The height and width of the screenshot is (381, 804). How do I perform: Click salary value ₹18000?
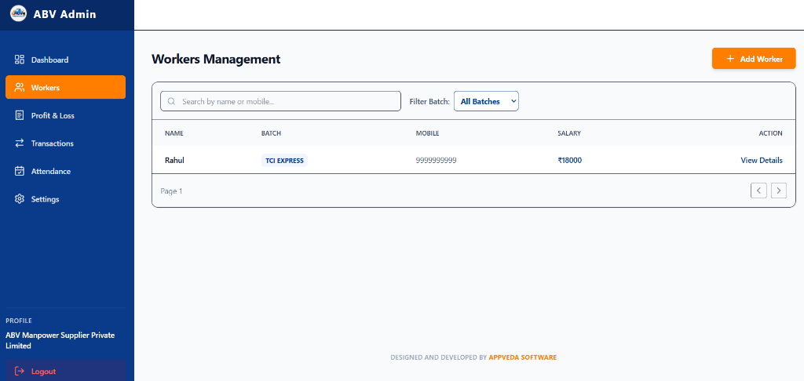[570, 160]
